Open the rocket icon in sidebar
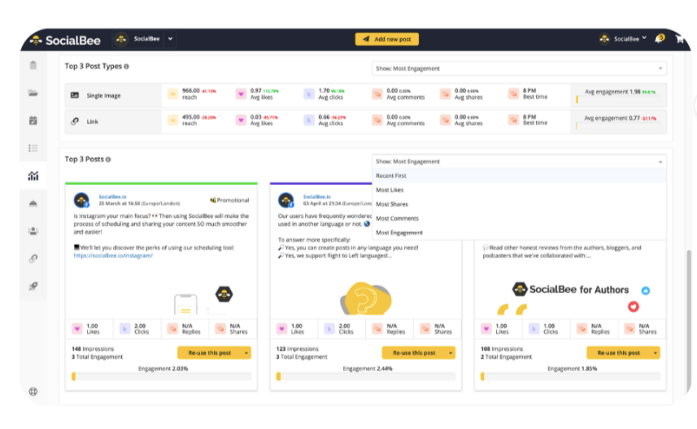Screen dimensions: 697x429 [x=33, y=287]
